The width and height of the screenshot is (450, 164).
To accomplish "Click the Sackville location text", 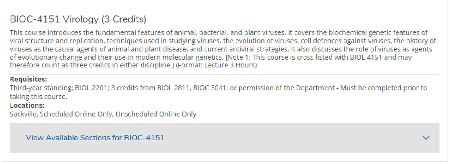I will (24, 114).
